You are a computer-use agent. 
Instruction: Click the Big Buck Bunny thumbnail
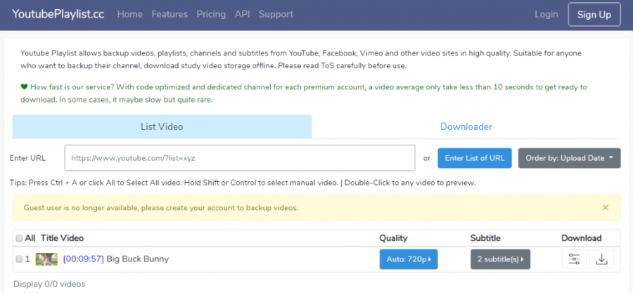46,259
